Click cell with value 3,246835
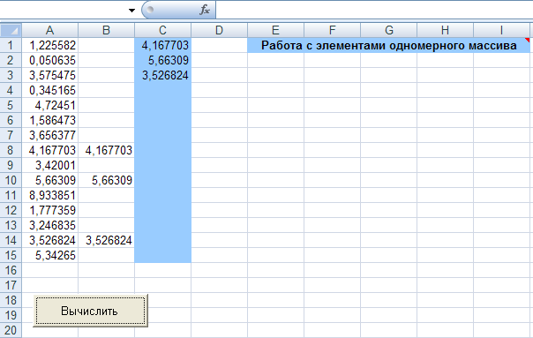 tap(50, 225)
